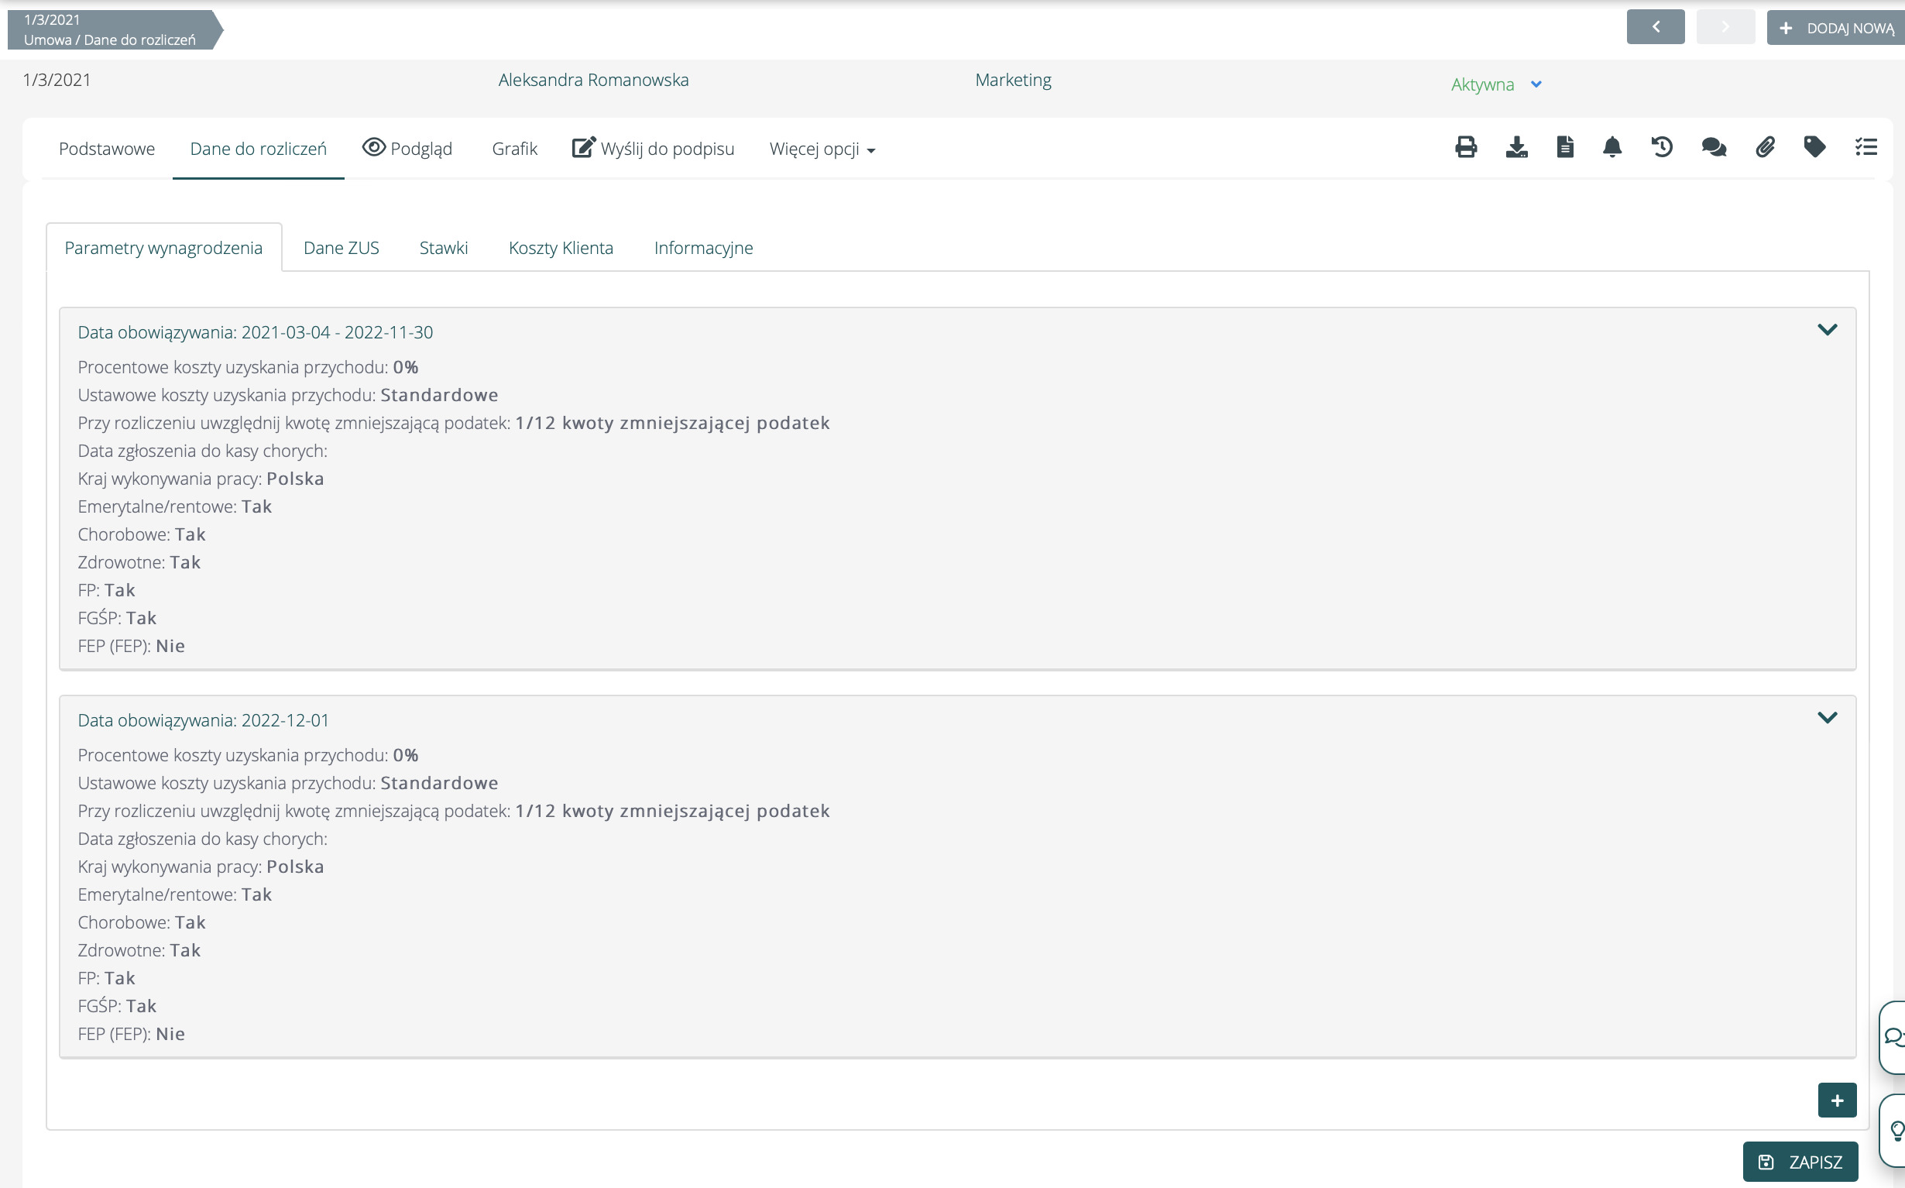Click the bell notifications icon
This screenshot has height=1188, width=1905.
(x=1612, y=148)
